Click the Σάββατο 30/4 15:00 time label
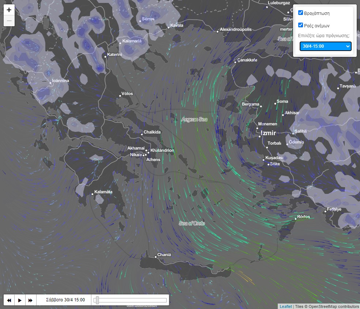The image size is (360, 309). point(66,300)
